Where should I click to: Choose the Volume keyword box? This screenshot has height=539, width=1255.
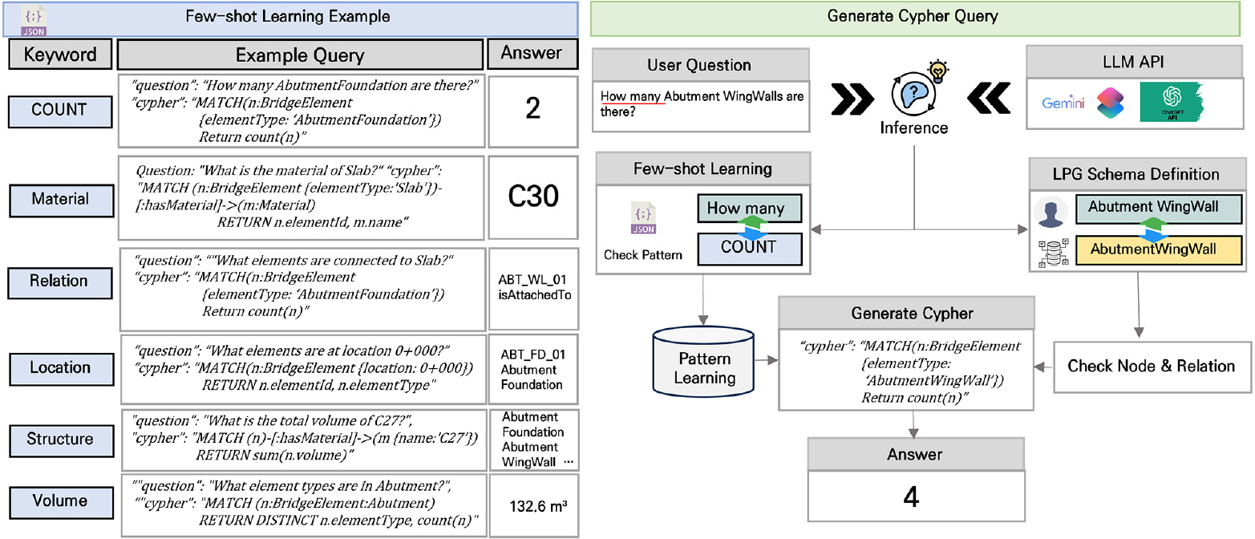click(61, 501)
